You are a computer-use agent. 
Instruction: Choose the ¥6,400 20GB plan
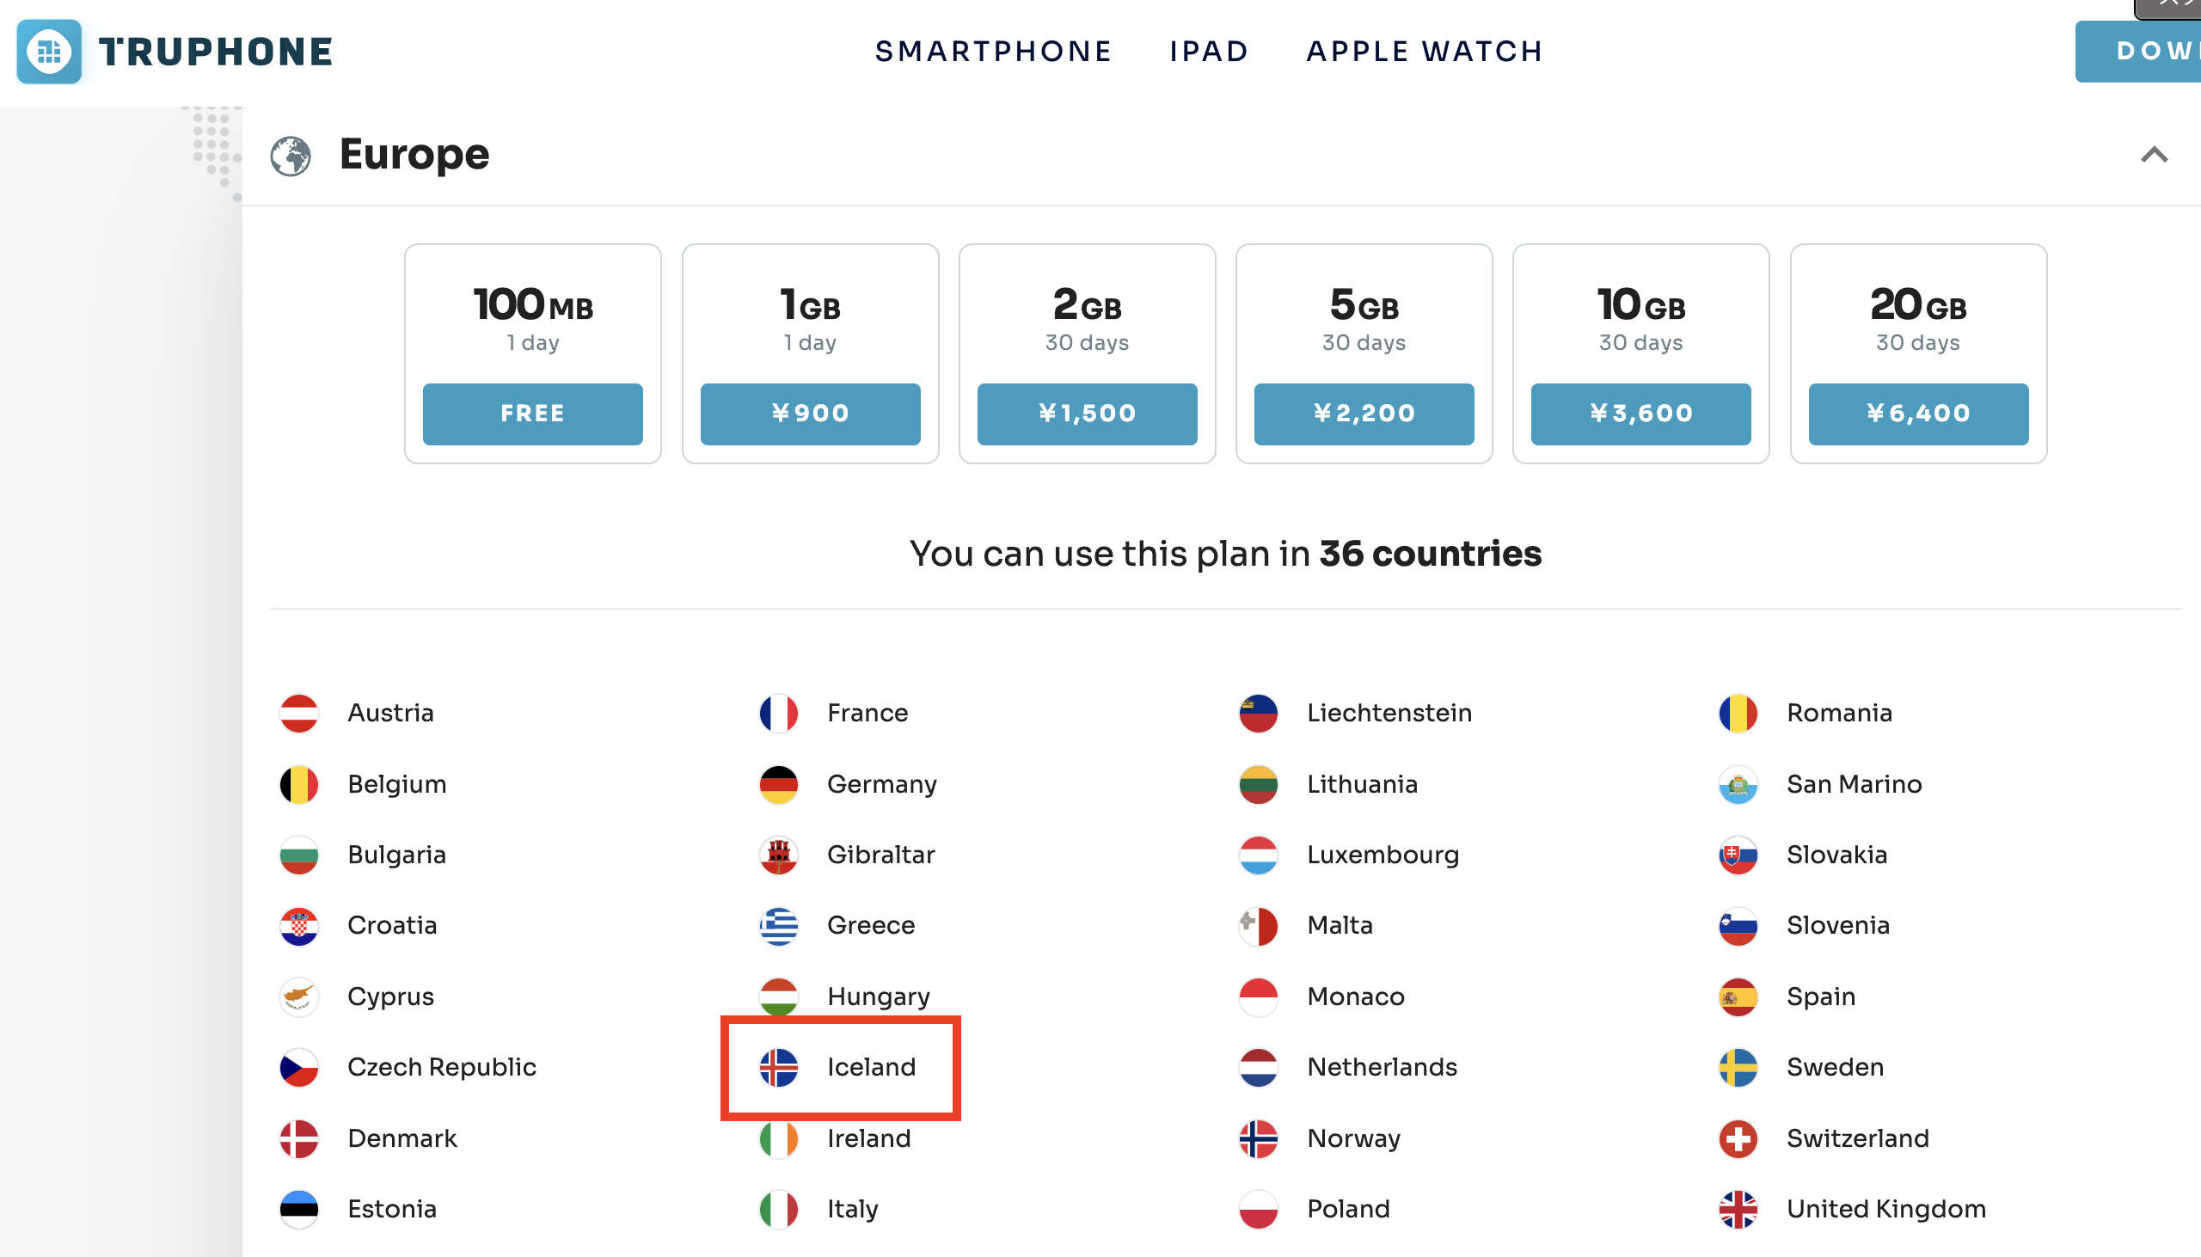1919,414
